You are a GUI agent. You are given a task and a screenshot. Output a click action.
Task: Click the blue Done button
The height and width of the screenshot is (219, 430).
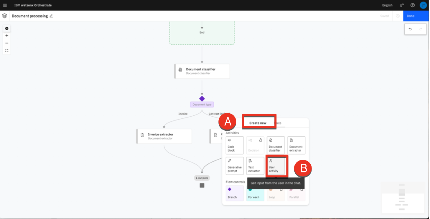pos(416,16)
